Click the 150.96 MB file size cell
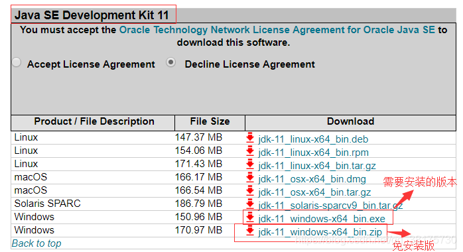This screenshot has width=463, height=252. [198, 217]
